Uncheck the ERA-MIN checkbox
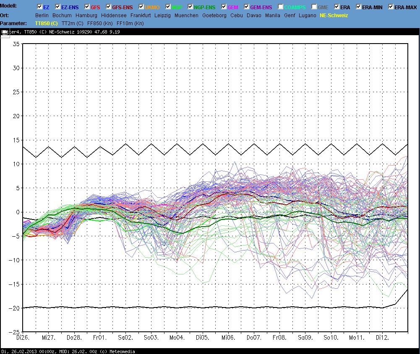The width and height of the screenshot is (420, 354). 358,7
